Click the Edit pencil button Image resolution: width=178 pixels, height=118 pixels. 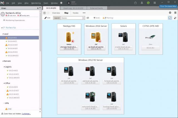47,18
